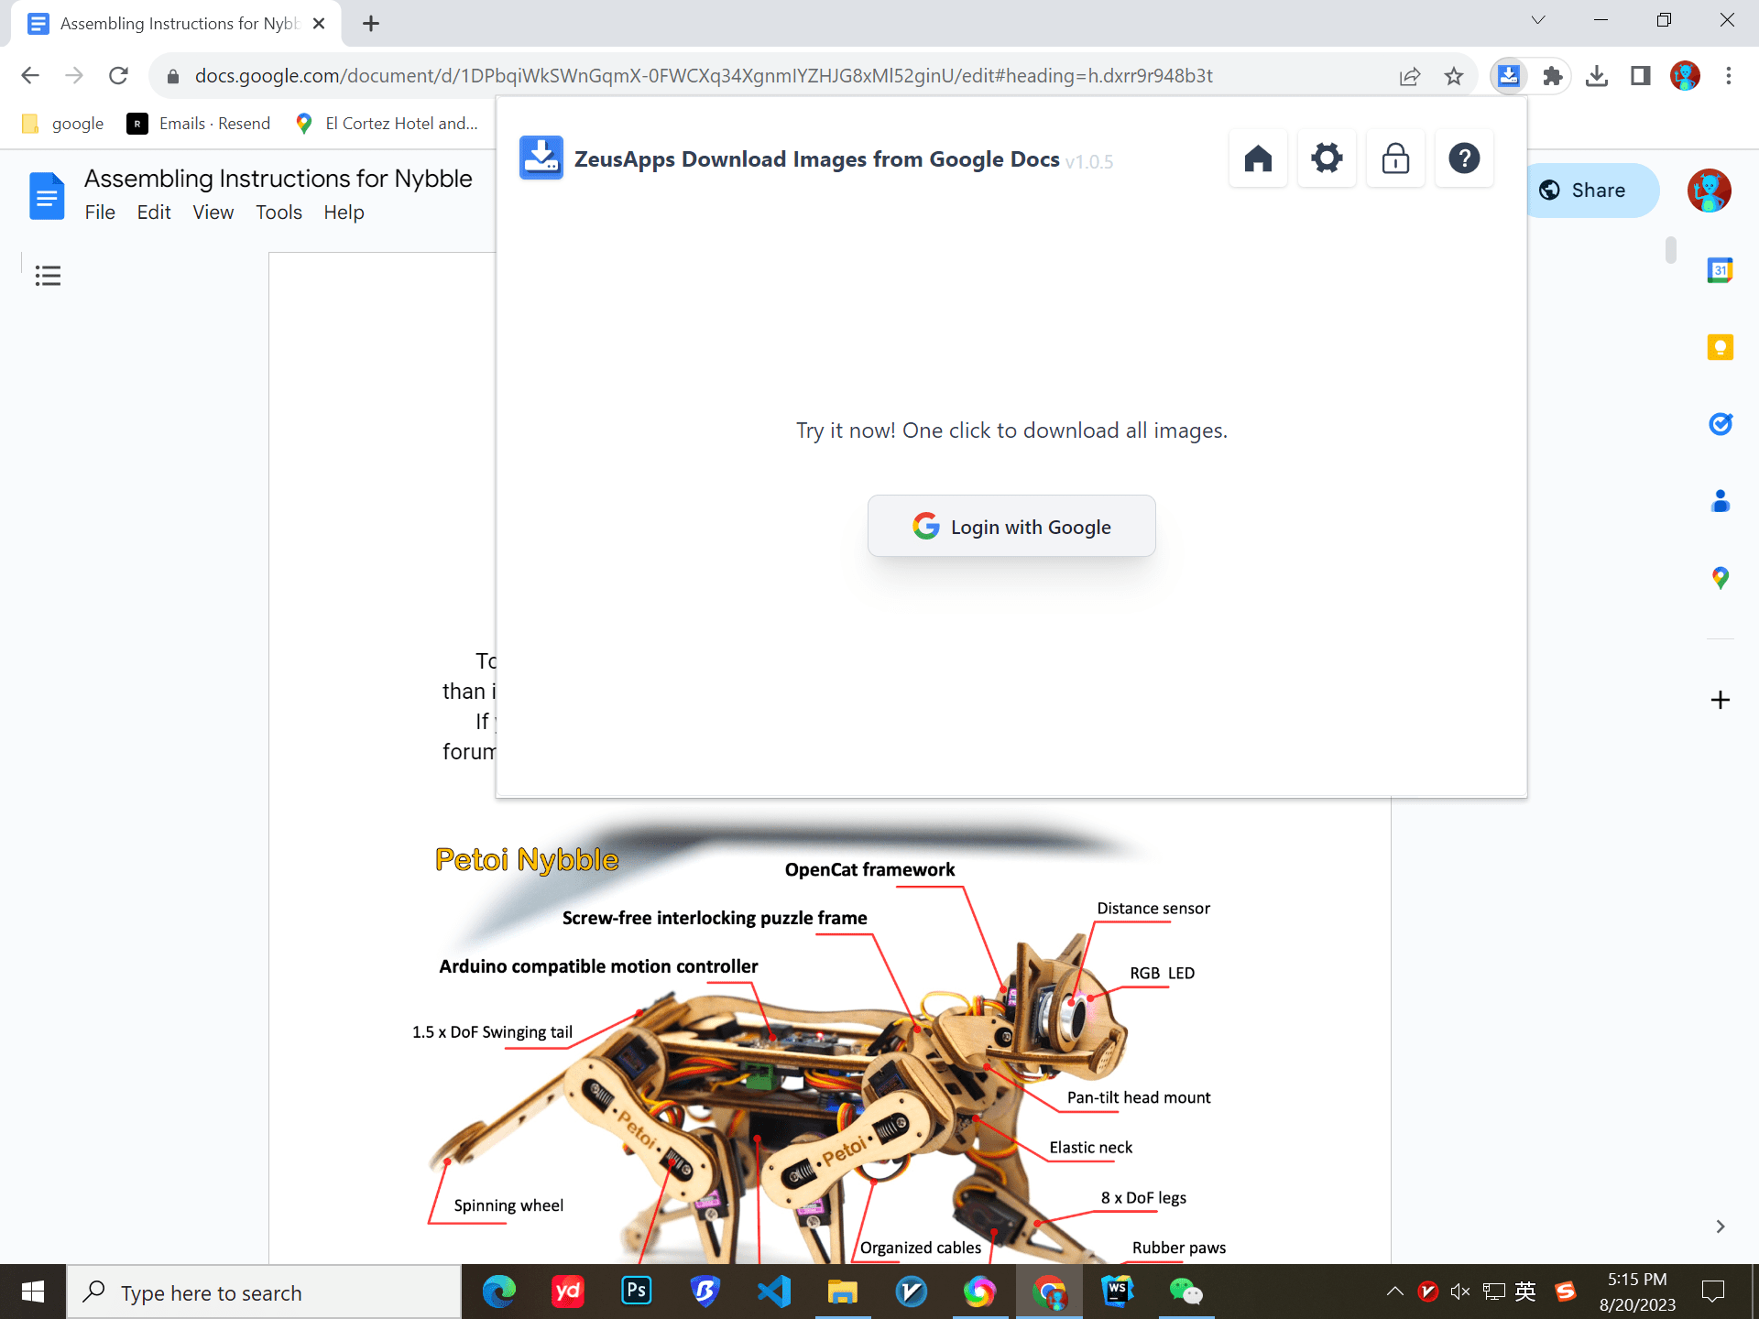Bookmark this page with star icon
The image size is (1759, 1319).
pyautogui.click(x=1454, y=76)
